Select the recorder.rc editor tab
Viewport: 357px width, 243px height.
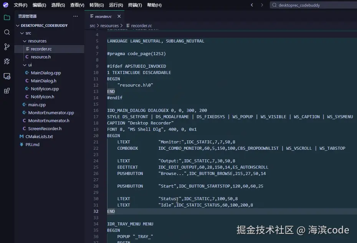(x=103, y=16)
